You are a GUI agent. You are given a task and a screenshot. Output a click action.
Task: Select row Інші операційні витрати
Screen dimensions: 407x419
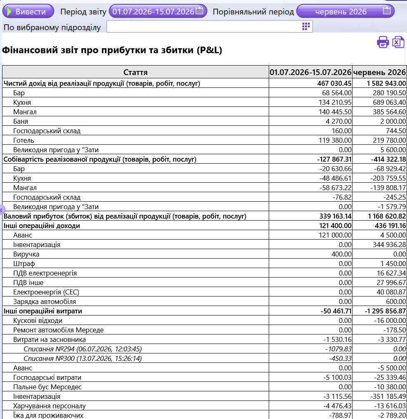tap(204, 311)
